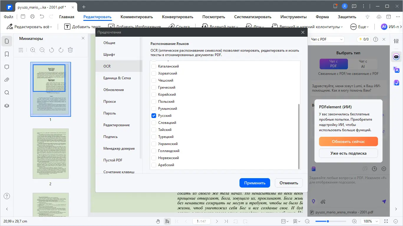Jump to the last page

click(226, 221)
